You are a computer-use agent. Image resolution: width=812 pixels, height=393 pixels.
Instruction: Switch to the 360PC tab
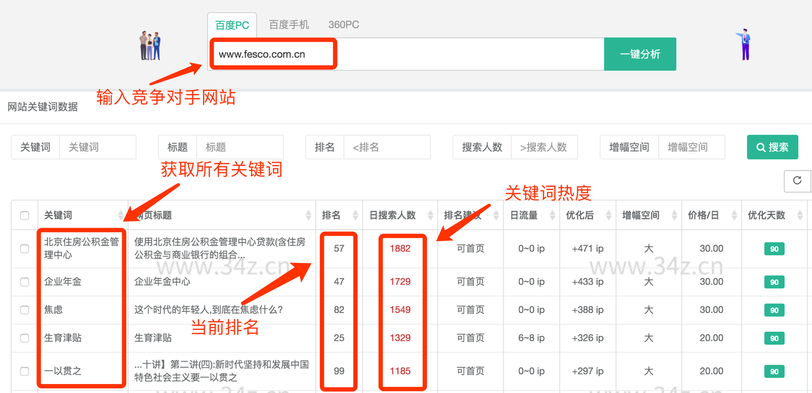tap(343, 25)
